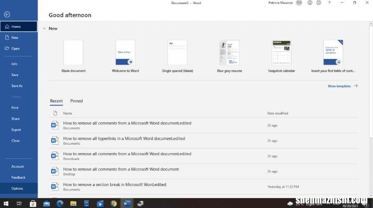The image size is (373, 208).
Task: Click the Date modified column header
Action: [x=277, y=113]
